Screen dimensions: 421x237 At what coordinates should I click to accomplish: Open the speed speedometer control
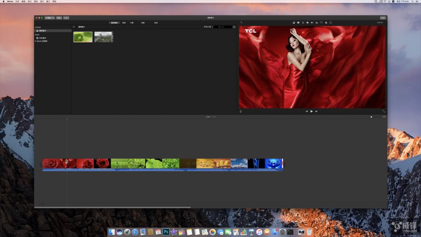point(321,23)
